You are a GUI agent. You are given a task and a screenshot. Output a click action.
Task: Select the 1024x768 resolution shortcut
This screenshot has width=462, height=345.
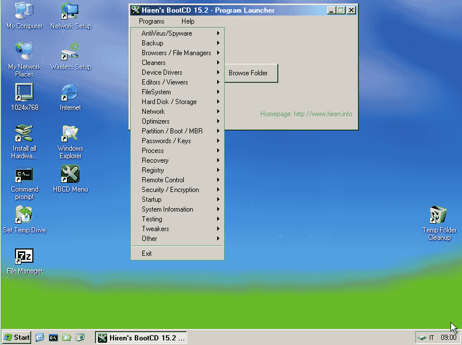pos(24,97)
